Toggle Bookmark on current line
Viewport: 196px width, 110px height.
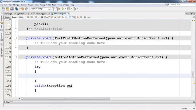tap(66, 17)
